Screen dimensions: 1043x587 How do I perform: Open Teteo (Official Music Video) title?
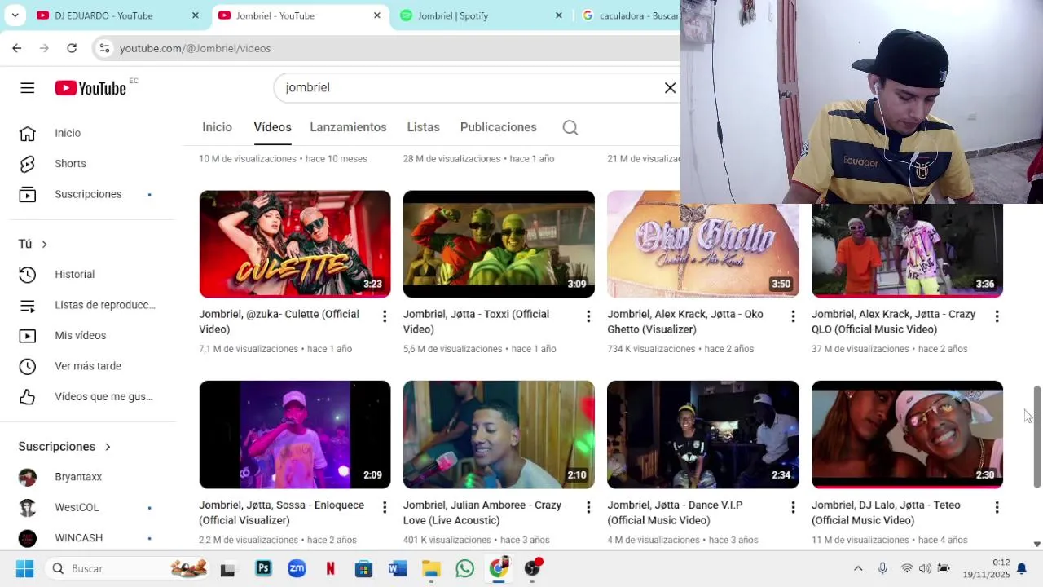pos(886,513)
